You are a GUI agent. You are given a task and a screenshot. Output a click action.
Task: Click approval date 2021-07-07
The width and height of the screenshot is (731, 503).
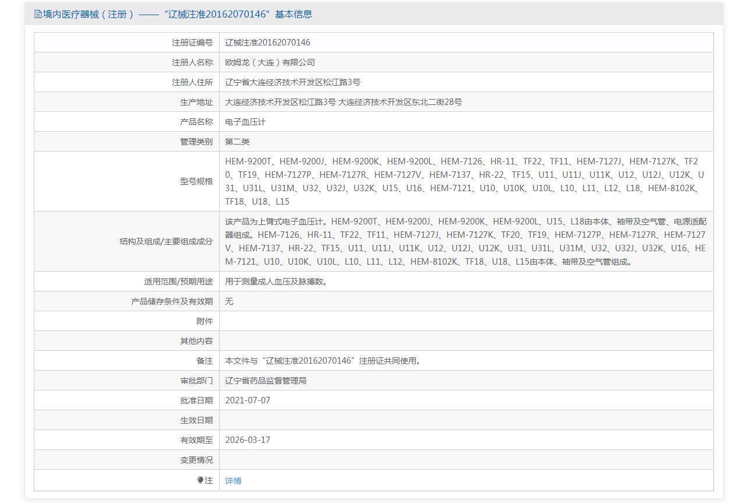[x=248, y=400]
